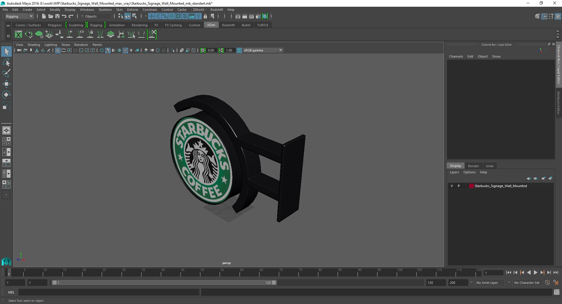Click the gamma value field showing 1.00
Viewport: 562px width, 304px height.
(x=229, y=50)
